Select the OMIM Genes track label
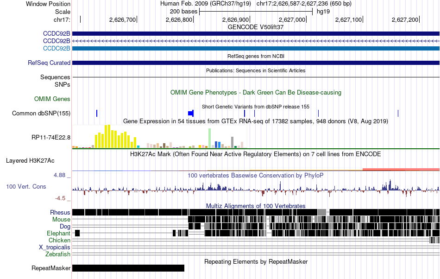The height and width of the screenshot is (279, 440). pyautogui.click(x=52, y=99)
